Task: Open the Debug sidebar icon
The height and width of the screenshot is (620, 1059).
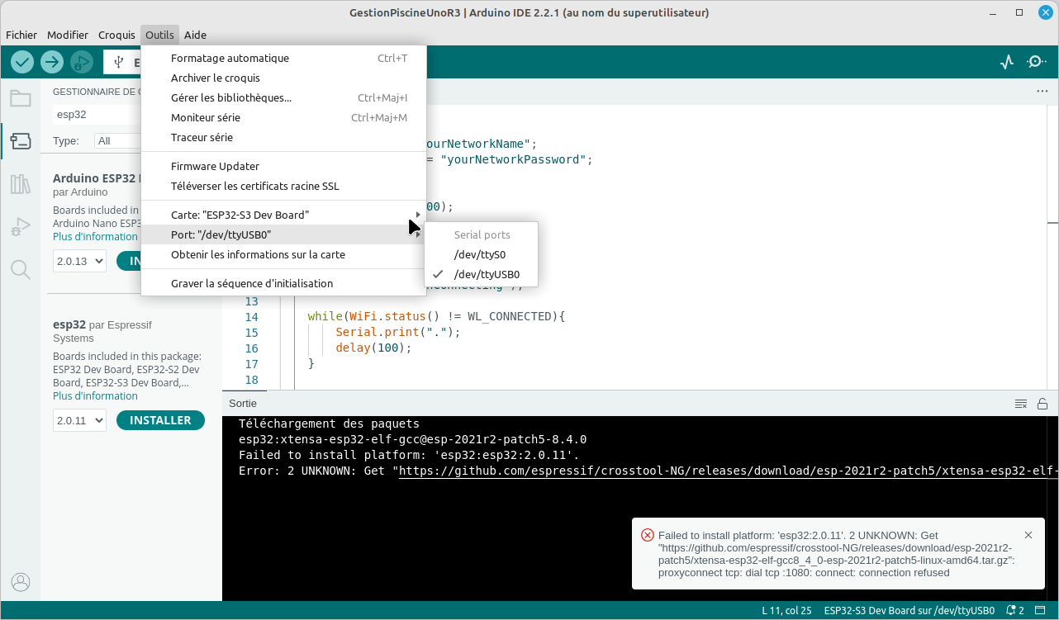Action: [x=20, y=227]
